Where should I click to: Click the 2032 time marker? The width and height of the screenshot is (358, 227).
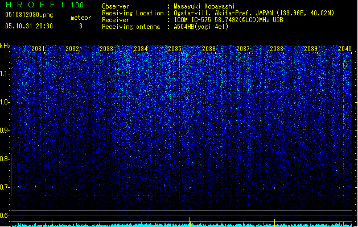72,49
